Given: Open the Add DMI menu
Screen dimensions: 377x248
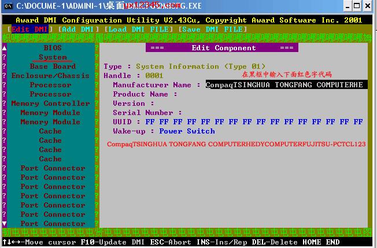Looking at the screenshot, I should click(x=77, y=29).
